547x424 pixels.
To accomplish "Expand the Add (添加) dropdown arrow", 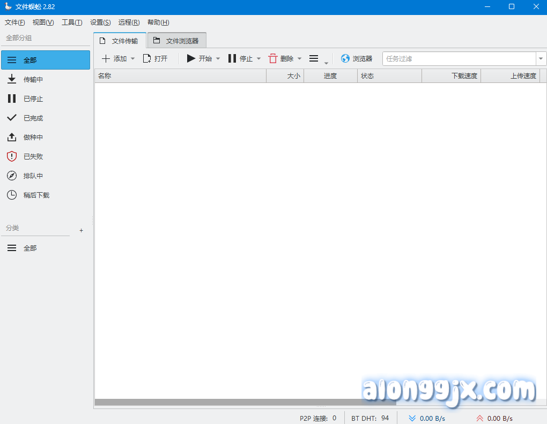I will tap(133, 59).
